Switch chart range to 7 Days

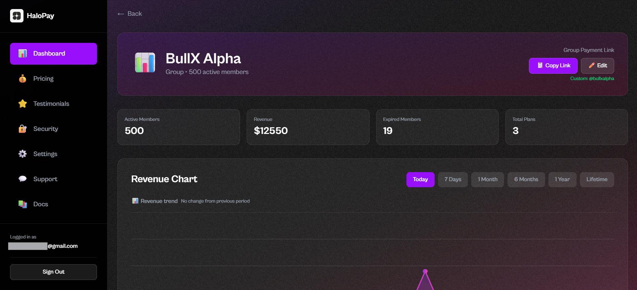pyautogui.click(x=452, y=179)
